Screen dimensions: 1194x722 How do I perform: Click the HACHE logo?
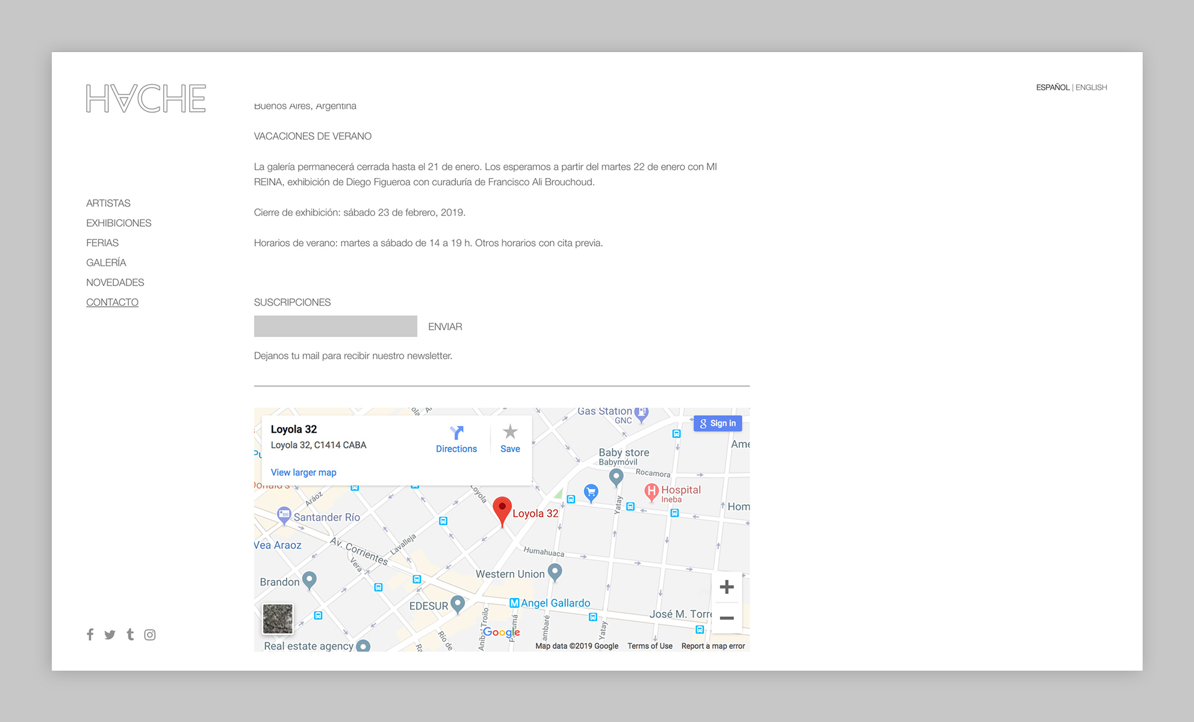pos(146,98)
